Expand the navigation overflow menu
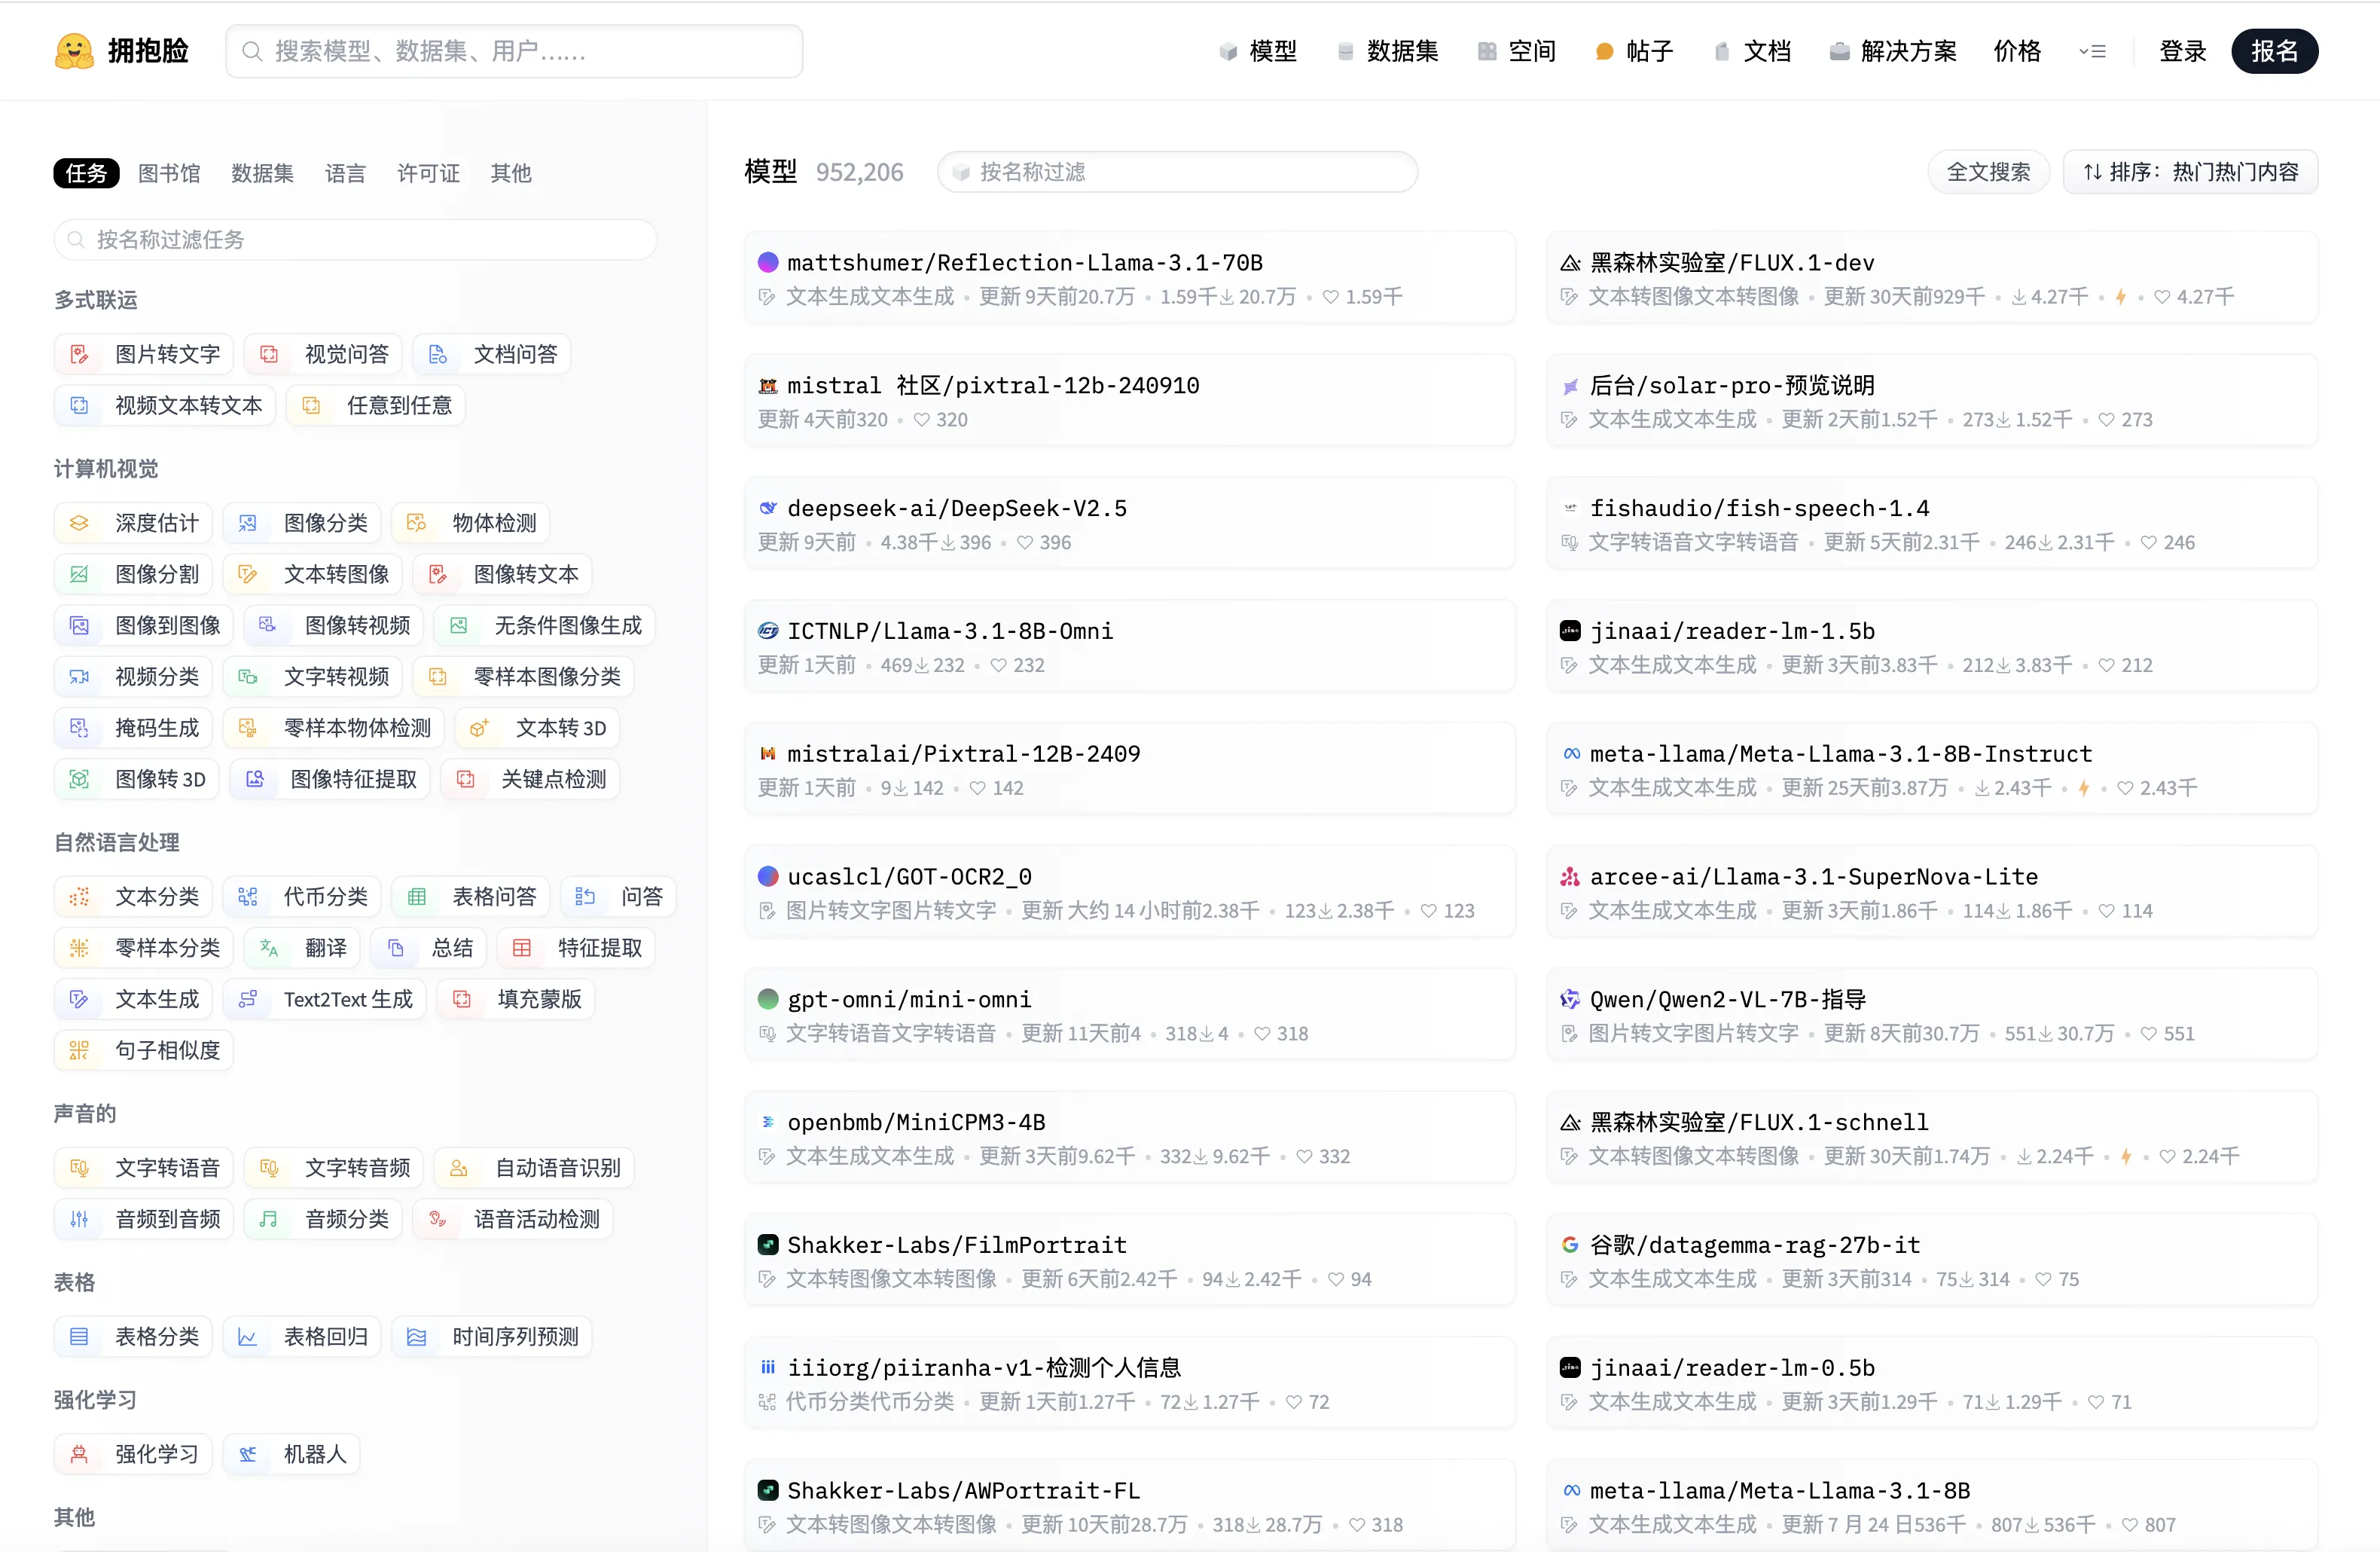 click(2092, 51)
